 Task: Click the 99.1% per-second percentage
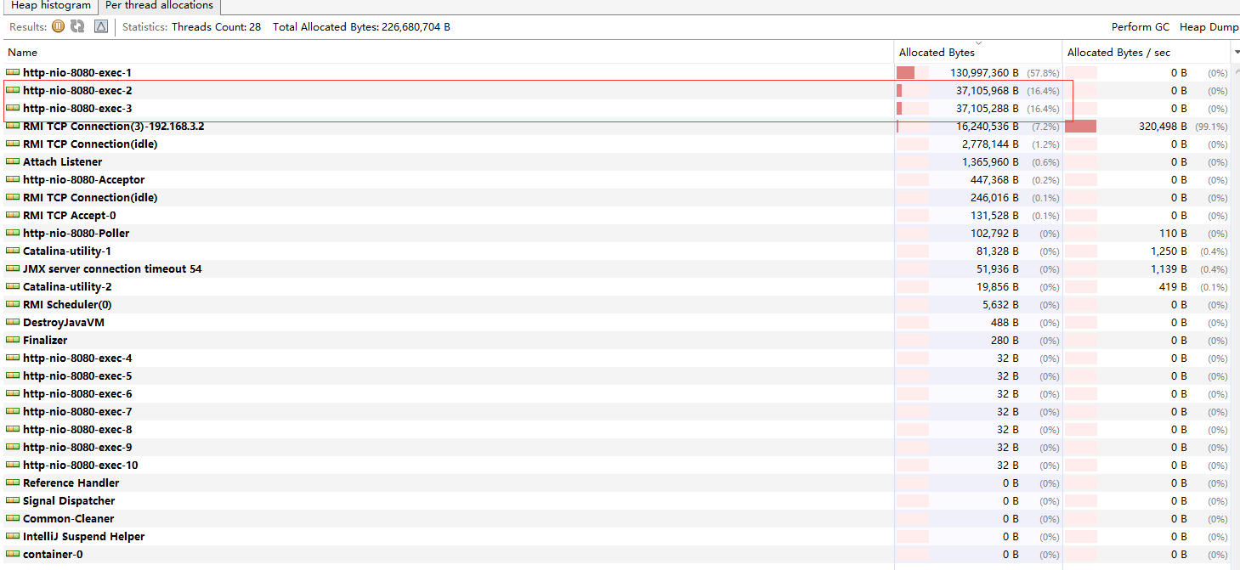point(1211,126)
